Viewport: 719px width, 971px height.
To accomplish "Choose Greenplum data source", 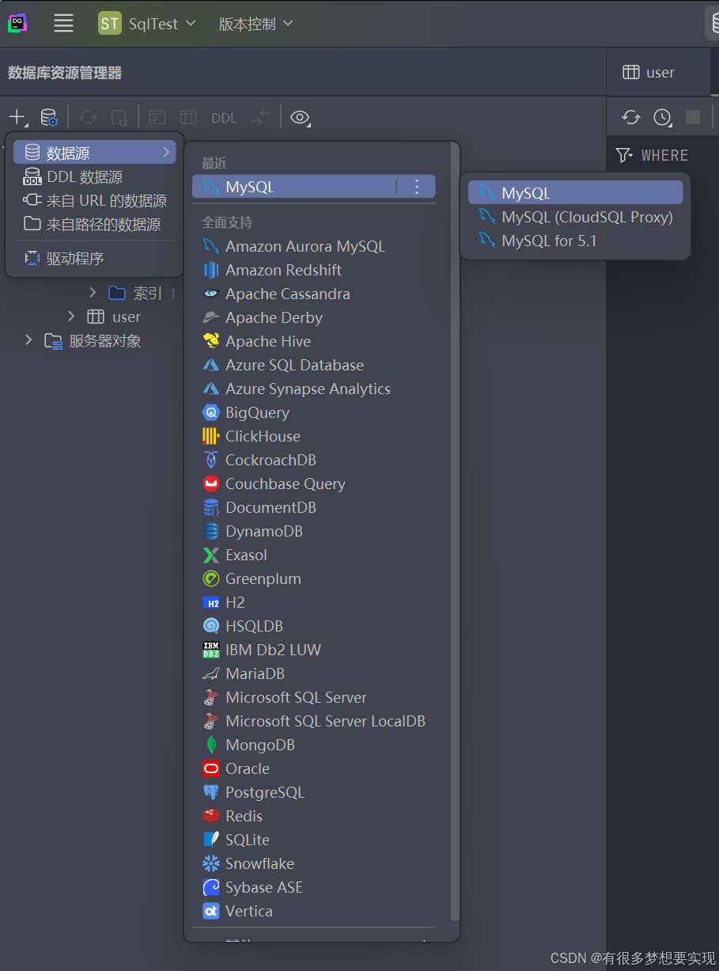I will pyautogui.click(x=313, y=578).
